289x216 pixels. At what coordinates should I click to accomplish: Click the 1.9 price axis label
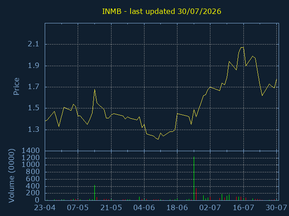33,66
